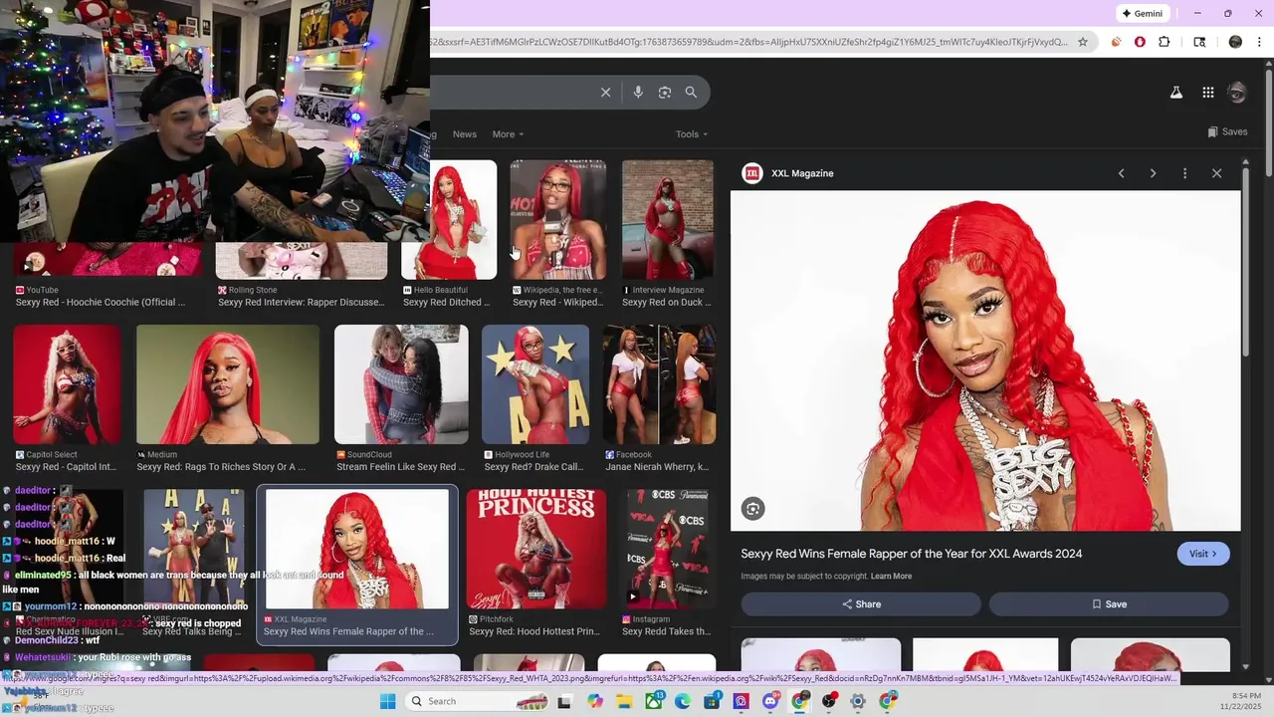Open SoundCloud Stream Feelin Like thumbnail

click(401, 384)
